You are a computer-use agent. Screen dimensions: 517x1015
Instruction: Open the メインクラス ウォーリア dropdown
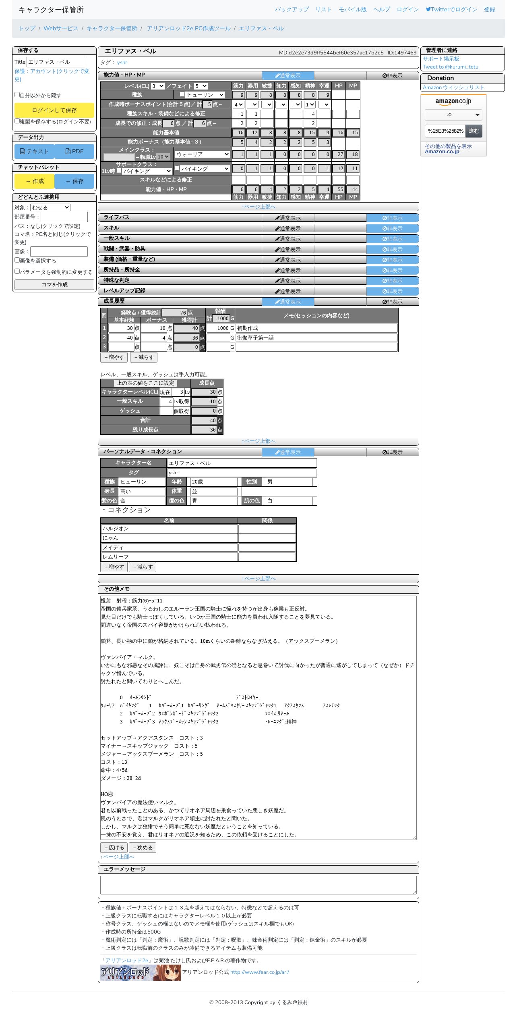coord(203,154)
